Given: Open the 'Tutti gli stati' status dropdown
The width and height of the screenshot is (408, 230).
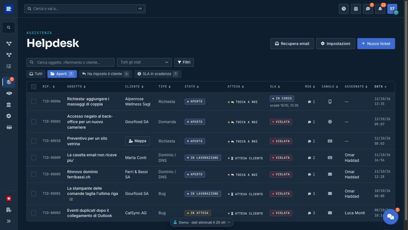Looking at the screenshot, I should tap(144, 62).
